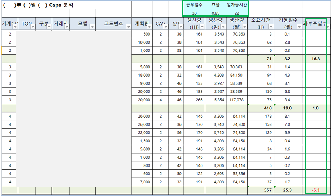Select the 계획량 cell showing 1,500
This screenshot has height=196, width=332.
click(142, 141)
